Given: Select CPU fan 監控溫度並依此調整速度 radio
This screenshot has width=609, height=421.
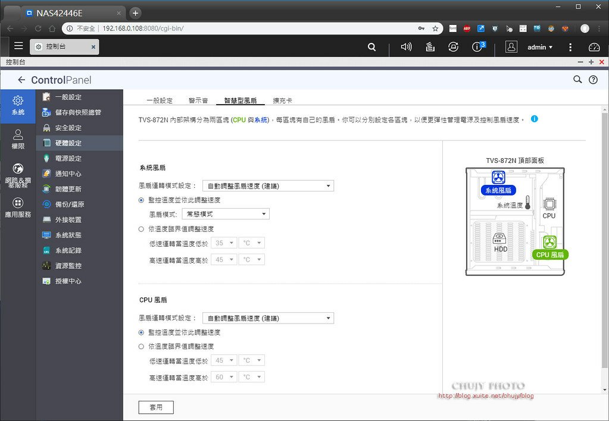Looking at the screenshot, I should [141, 332].
